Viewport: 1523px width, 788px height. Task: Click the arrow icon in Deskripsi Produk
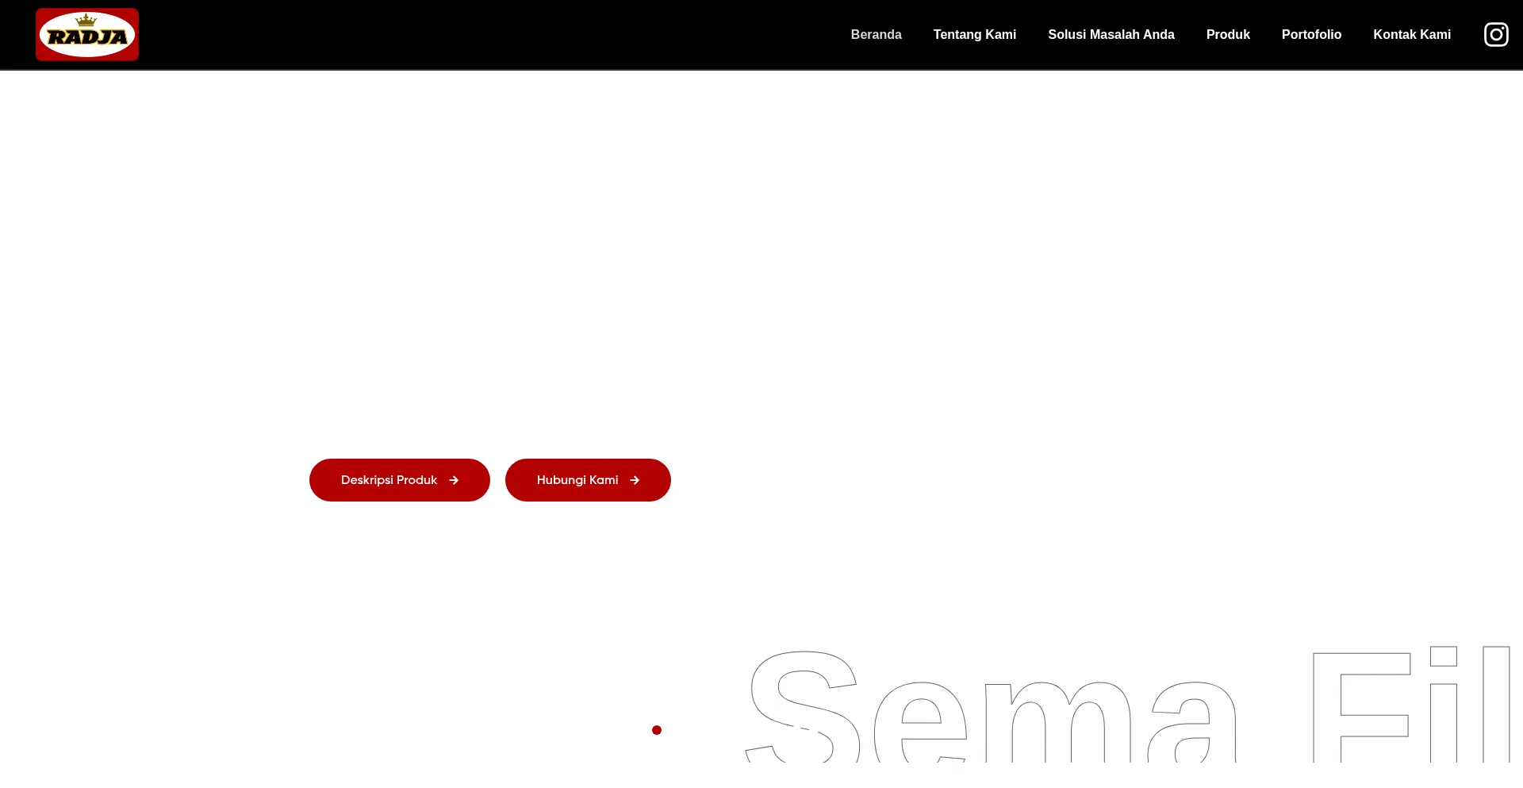coord(454,480)
